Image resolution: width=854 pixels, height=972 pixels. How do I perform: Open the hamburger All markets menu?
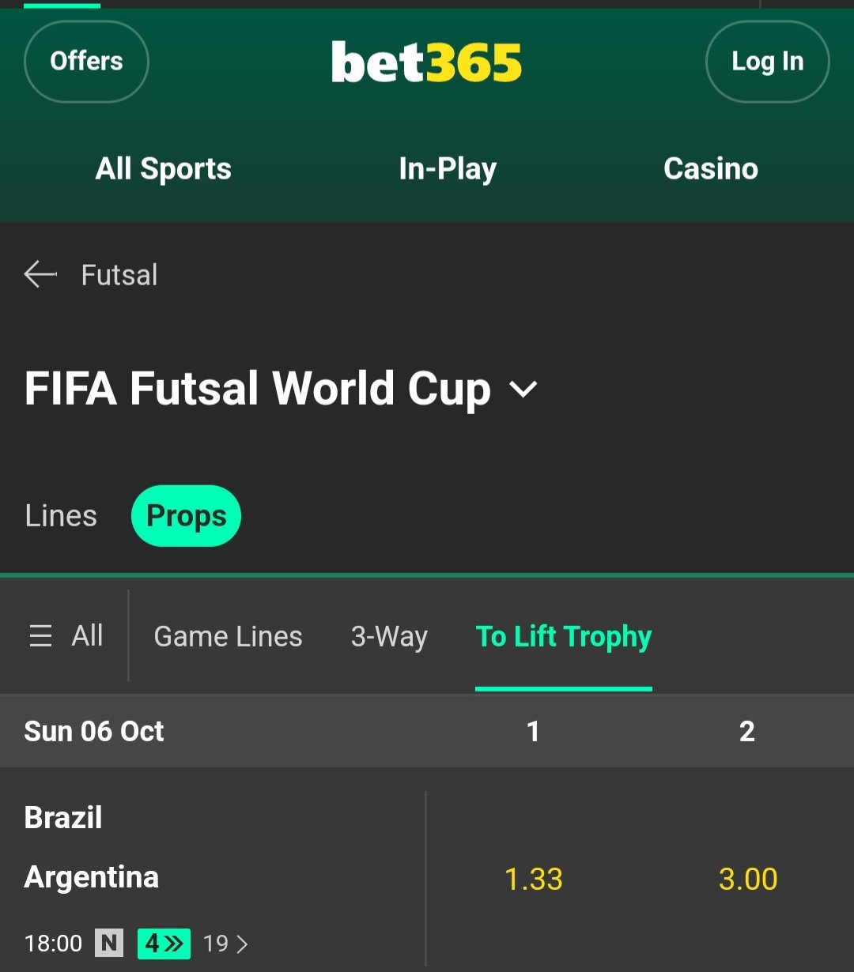pyautogui.click(x=66, y=636)
